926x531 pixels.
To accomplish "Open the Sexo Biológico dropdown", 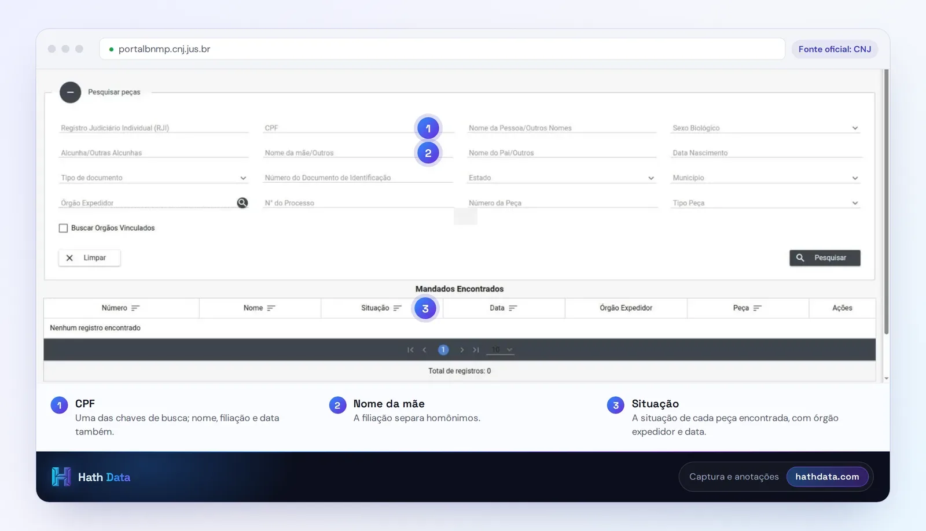I will click(x=766, y=128).
